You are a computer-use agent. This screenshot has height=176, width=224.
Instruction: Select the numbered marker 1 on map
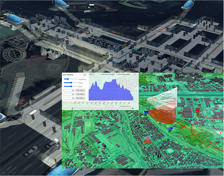(174, 126)
